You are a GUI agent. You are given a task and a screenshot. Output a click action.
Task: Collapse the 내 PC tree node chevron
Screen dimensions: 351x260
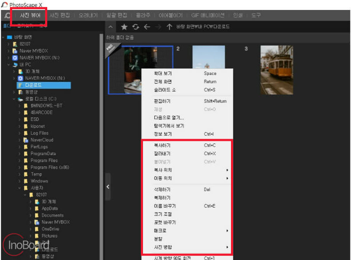(9, 65)
